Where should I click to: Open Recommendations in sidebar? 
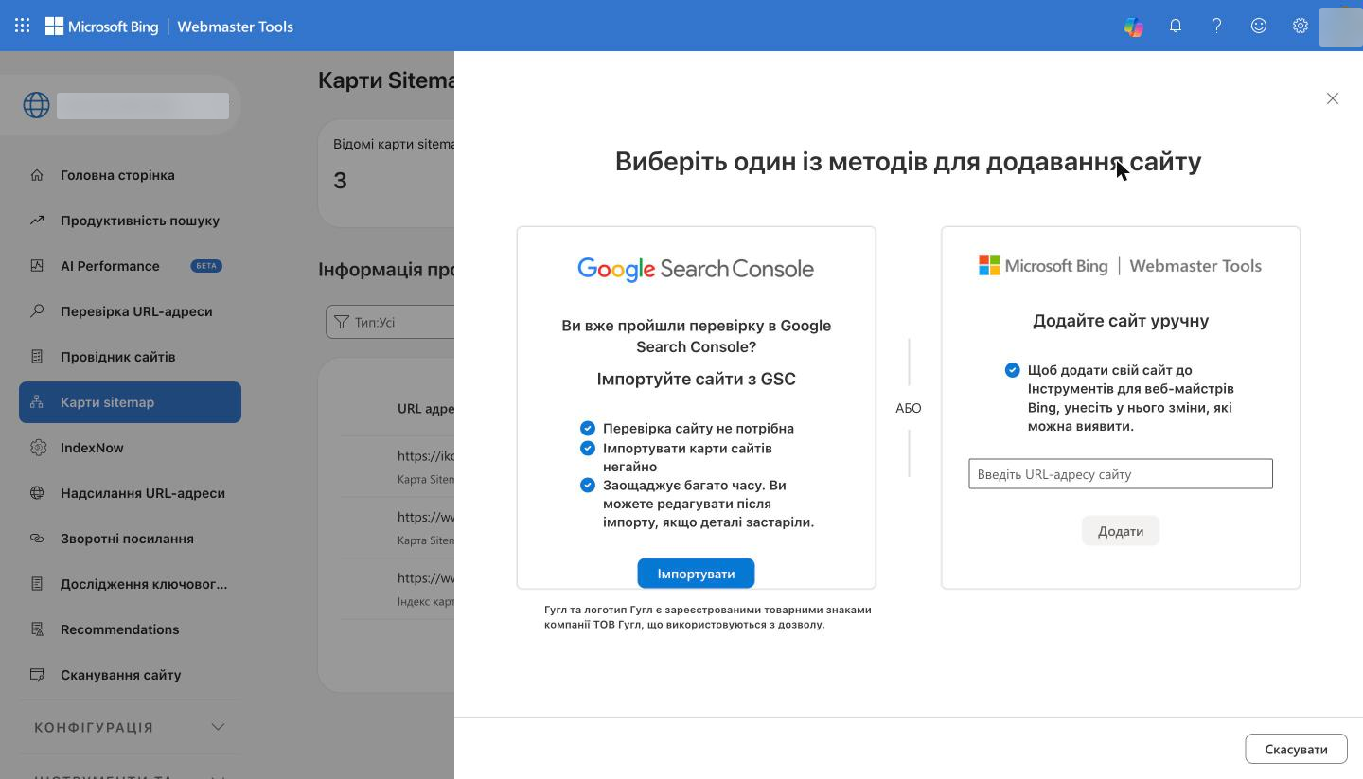pos(130,629)
